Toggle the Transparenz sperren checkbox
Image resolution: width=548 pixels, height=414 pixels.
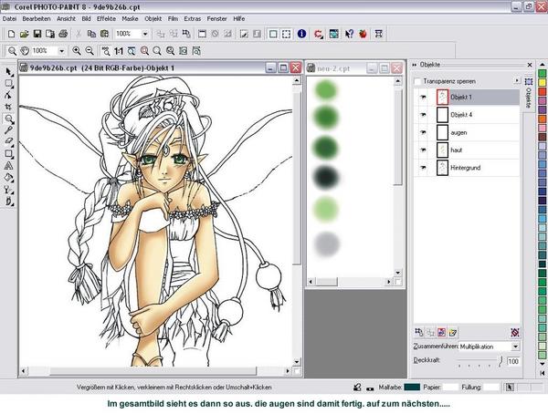click(417, 81)
